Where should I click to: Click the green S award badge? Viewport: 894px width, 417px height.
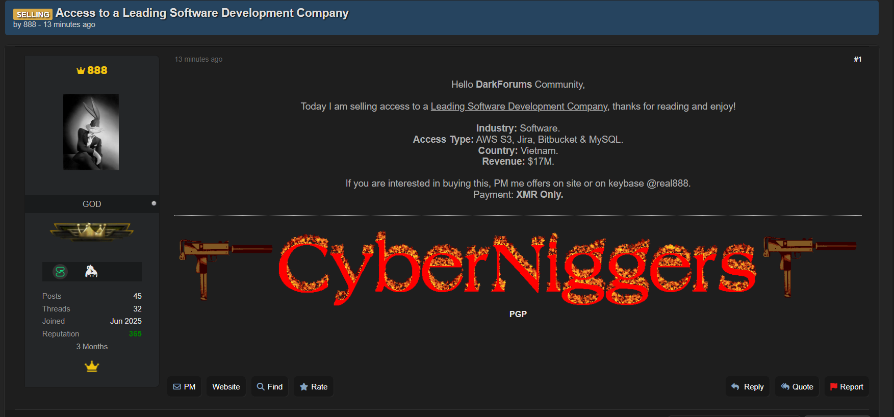pos(60,272)
